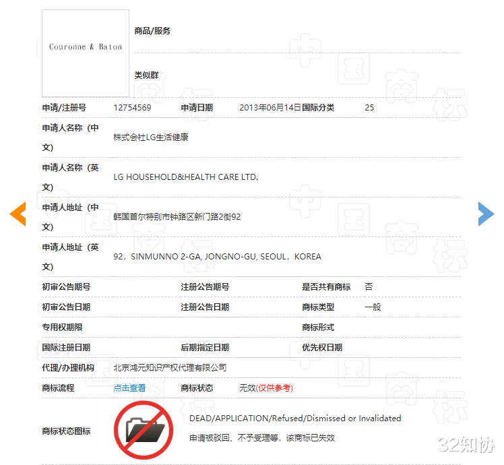The width and height of the screenshot is (504, 465).
Task: Click the 注册公告日期 label
Action: 205,307
